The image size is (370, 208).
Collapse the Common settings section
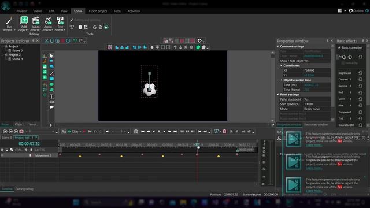coord(278,46)
